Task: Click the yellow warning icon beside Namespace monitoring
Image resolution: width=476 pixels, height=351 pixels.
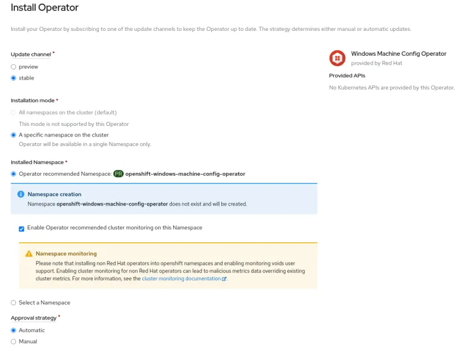Action: click(29, 254)
